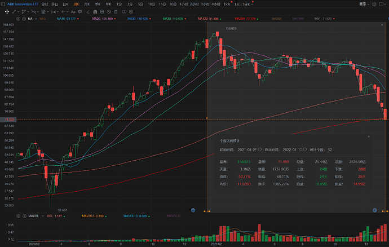The height and width of the screenshot is (247, 389).
Task: Click the fullscreen icon at top right
Action: click(384, 4)
